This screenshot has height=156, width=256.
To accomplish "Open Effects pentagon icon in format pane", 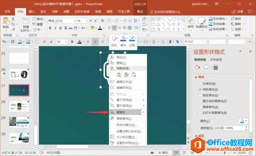I will tap(206, 67).
